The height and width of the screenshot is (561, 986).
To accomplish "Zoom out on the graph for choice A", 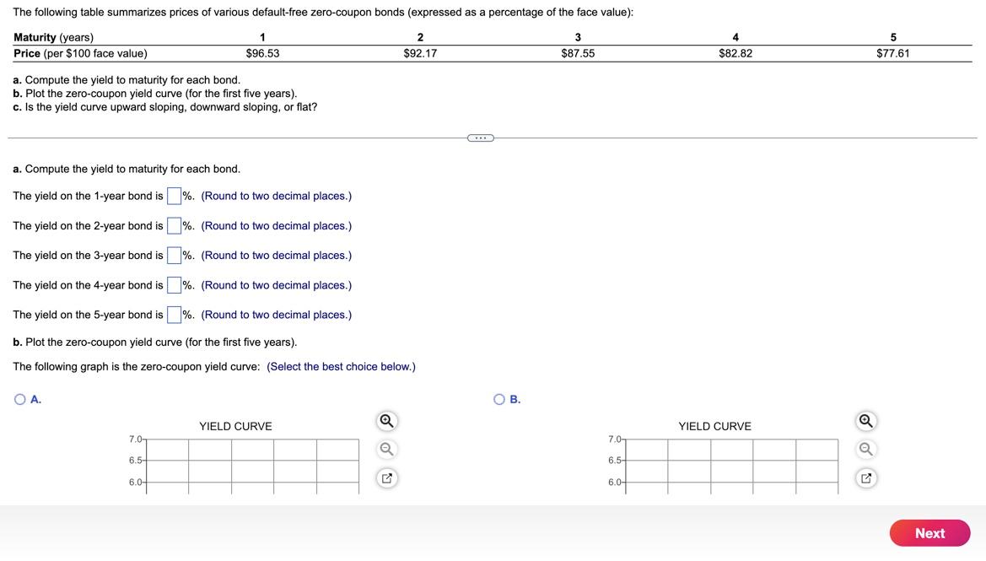I will (x=386, y=448).
